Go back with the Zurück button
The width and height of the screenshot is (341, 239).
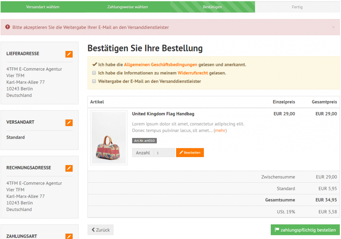pos(101,230)
